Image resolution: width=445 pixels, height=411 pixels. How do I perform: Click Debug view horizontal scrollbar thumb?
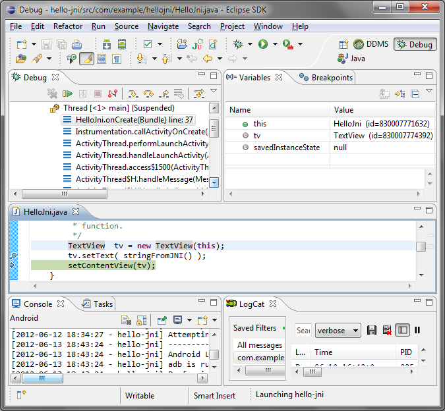pos(65,194)
